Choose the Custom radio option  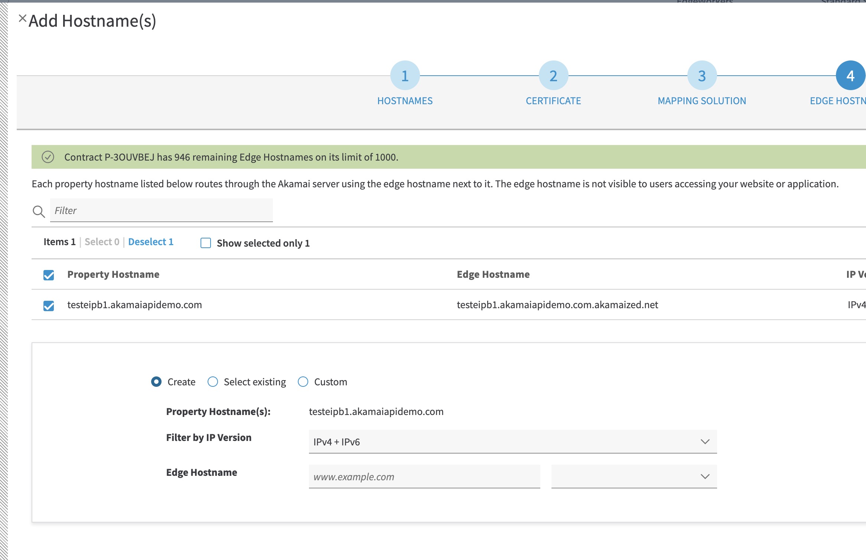click(x=303, y=382)
